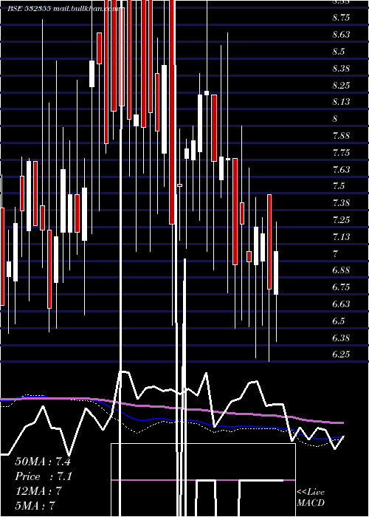This screenshot has width=369, height=517.
Task: Click the 6.63 price axis label
Action: tap(341, 304)
